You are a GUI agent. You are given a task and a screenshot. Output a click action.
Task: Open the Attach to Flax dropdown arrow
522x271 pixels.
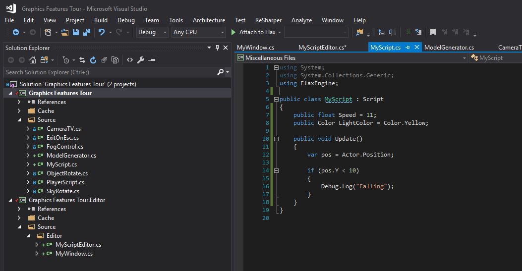tap(280, 32)
